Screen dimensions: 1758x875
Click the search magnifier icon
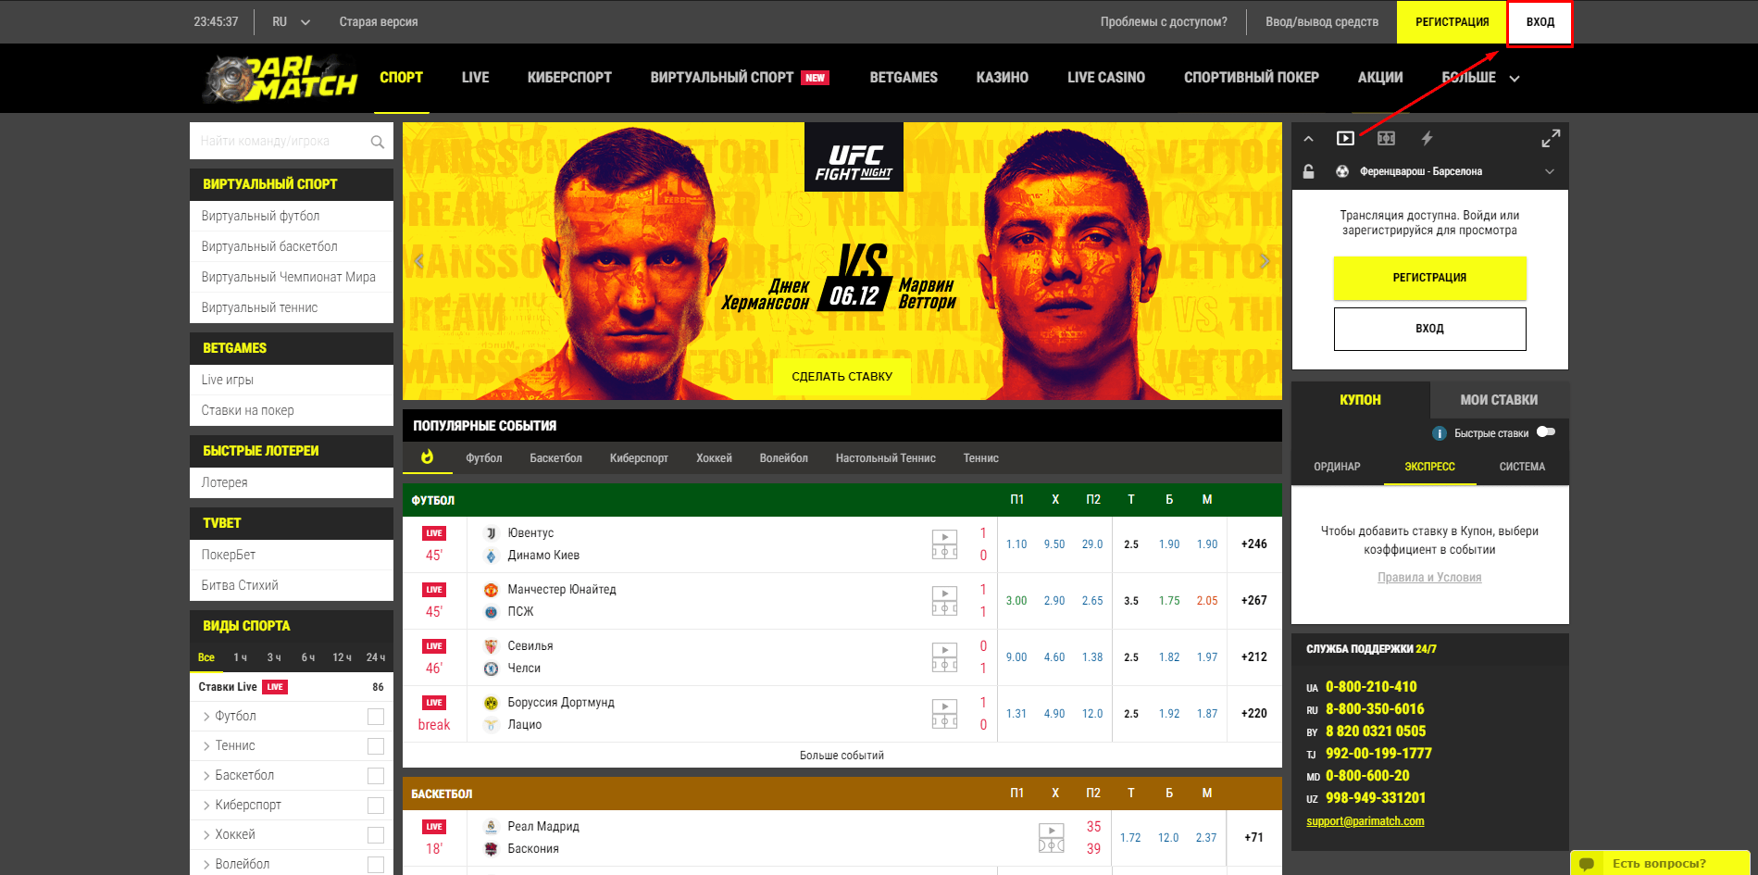pyautogui.click(x=377, y=142)
